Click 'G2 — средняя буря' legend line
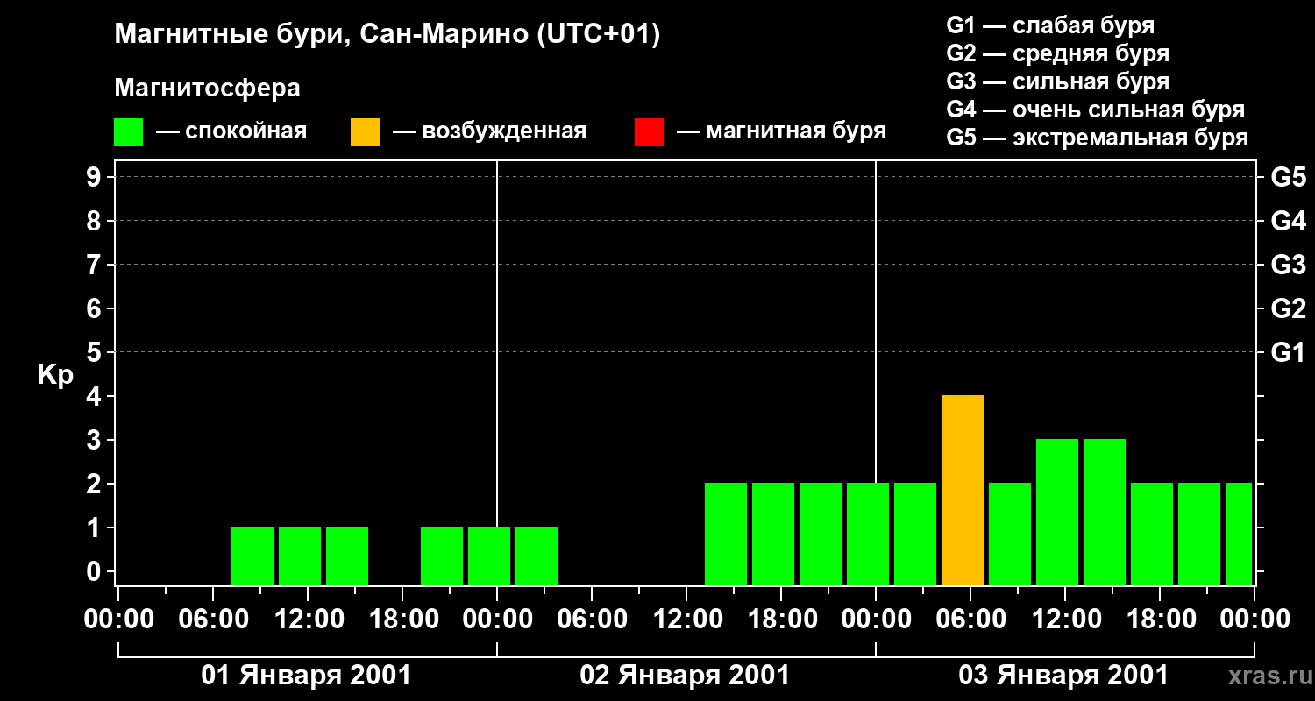The width and height of the screenshot is (1315, 701). click(x=1057, y=53)
